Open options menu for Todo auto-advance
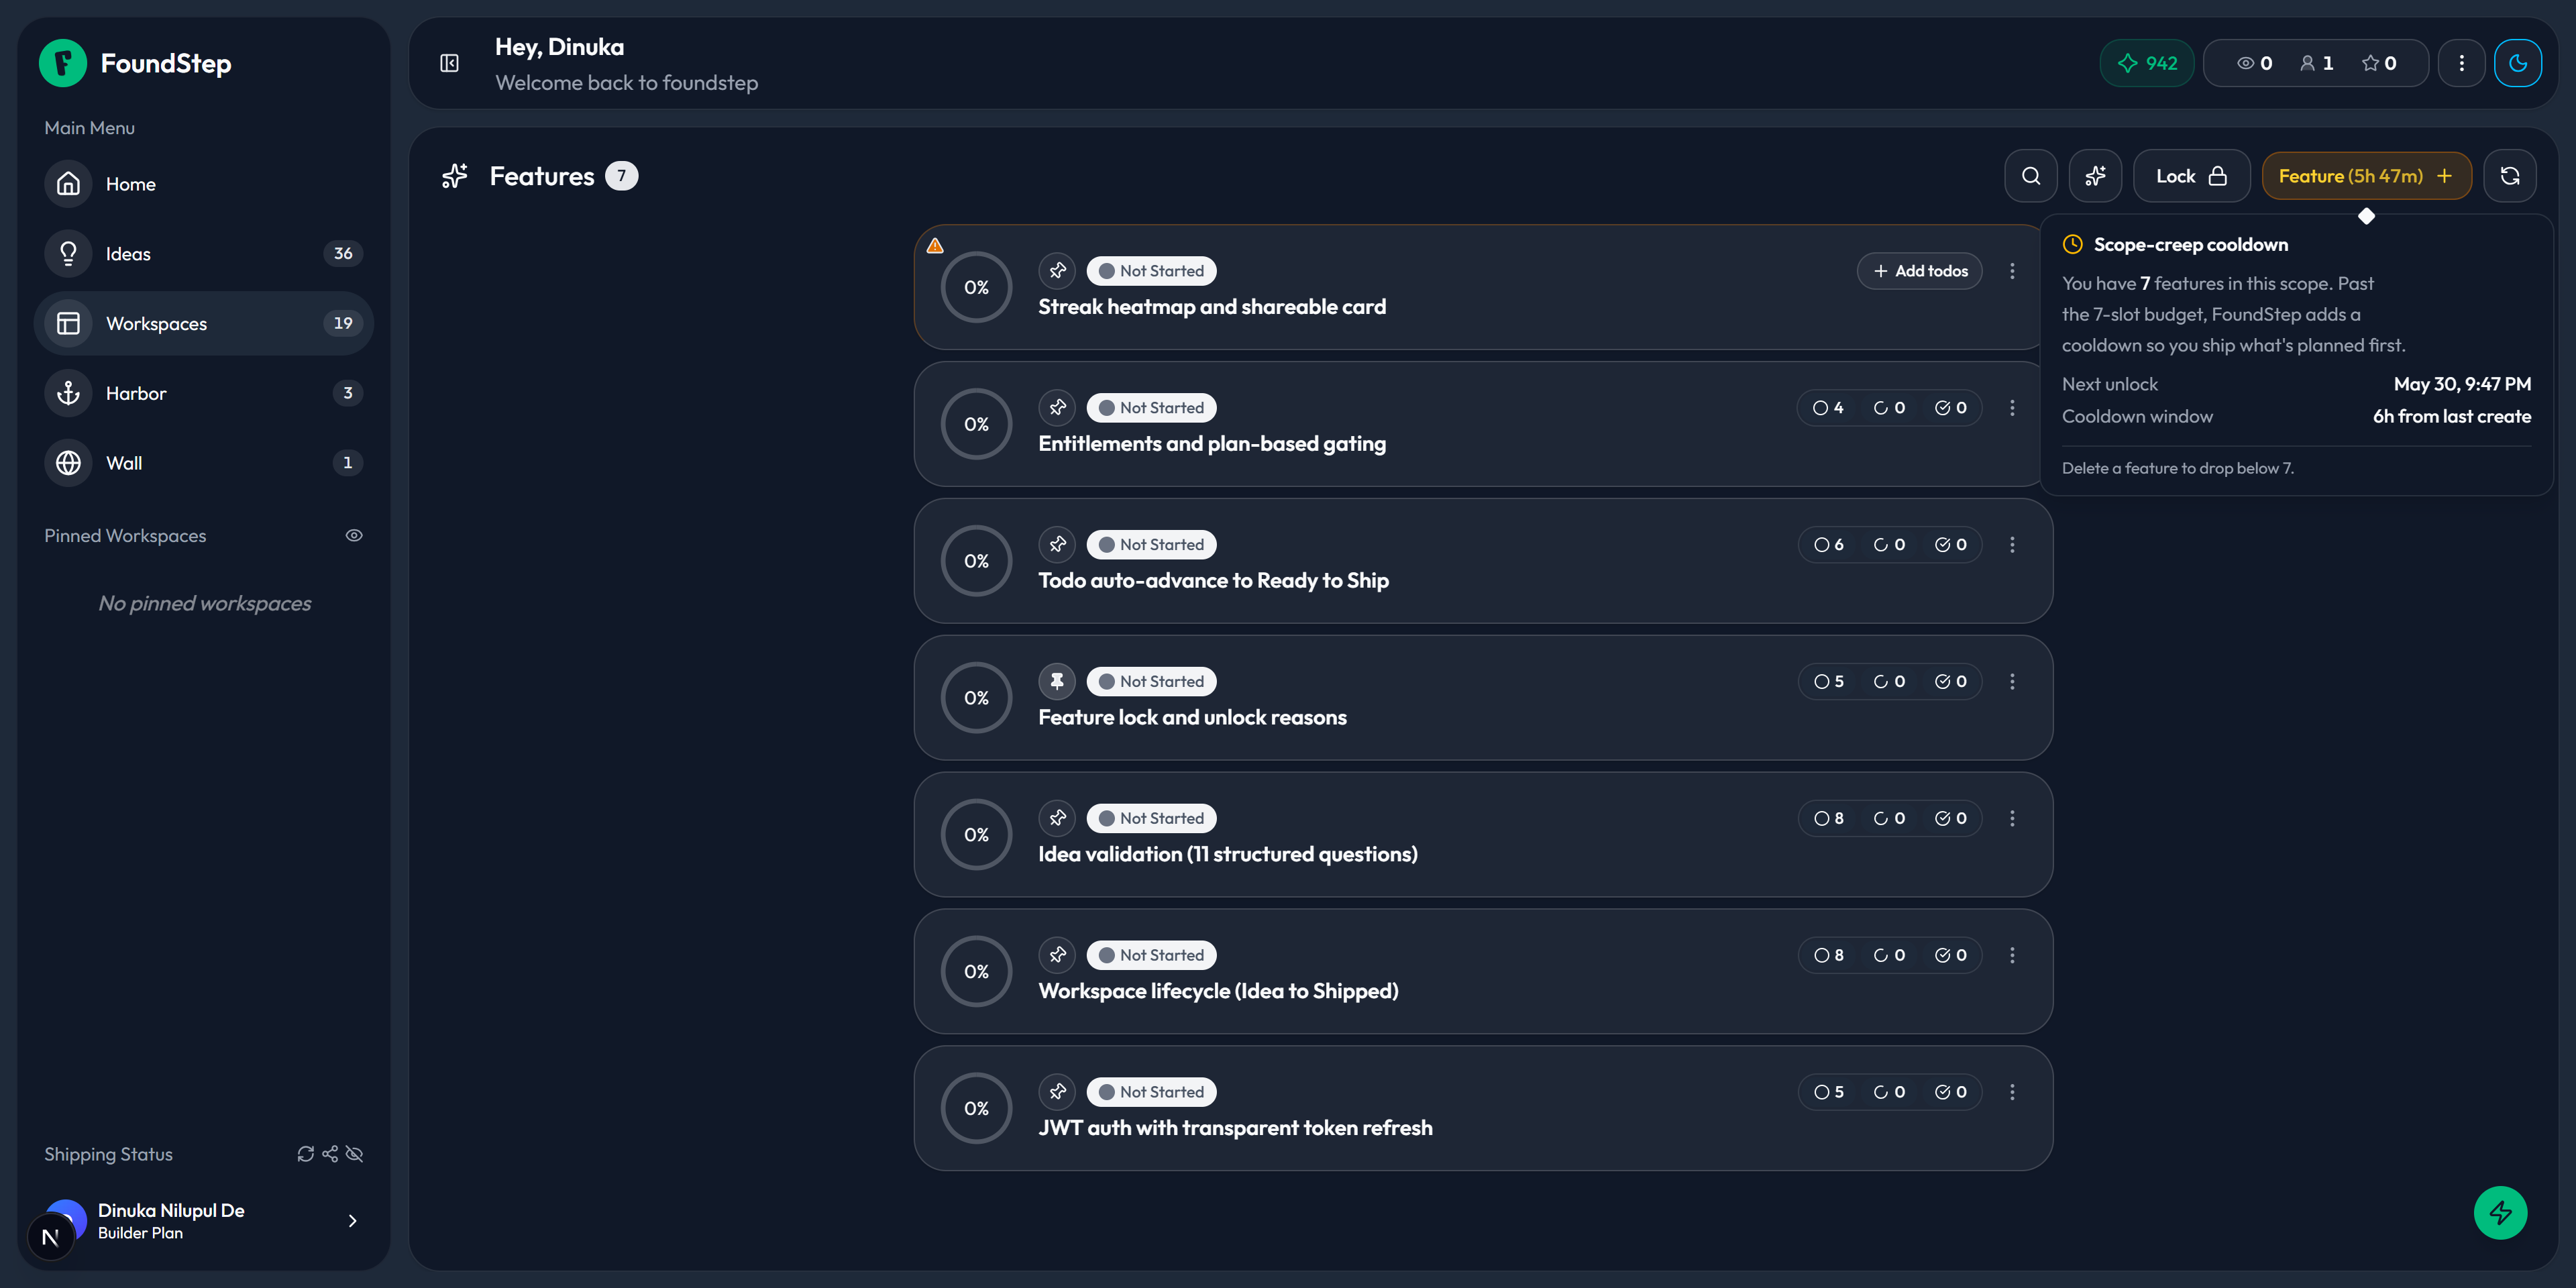 click(2012, 545)
